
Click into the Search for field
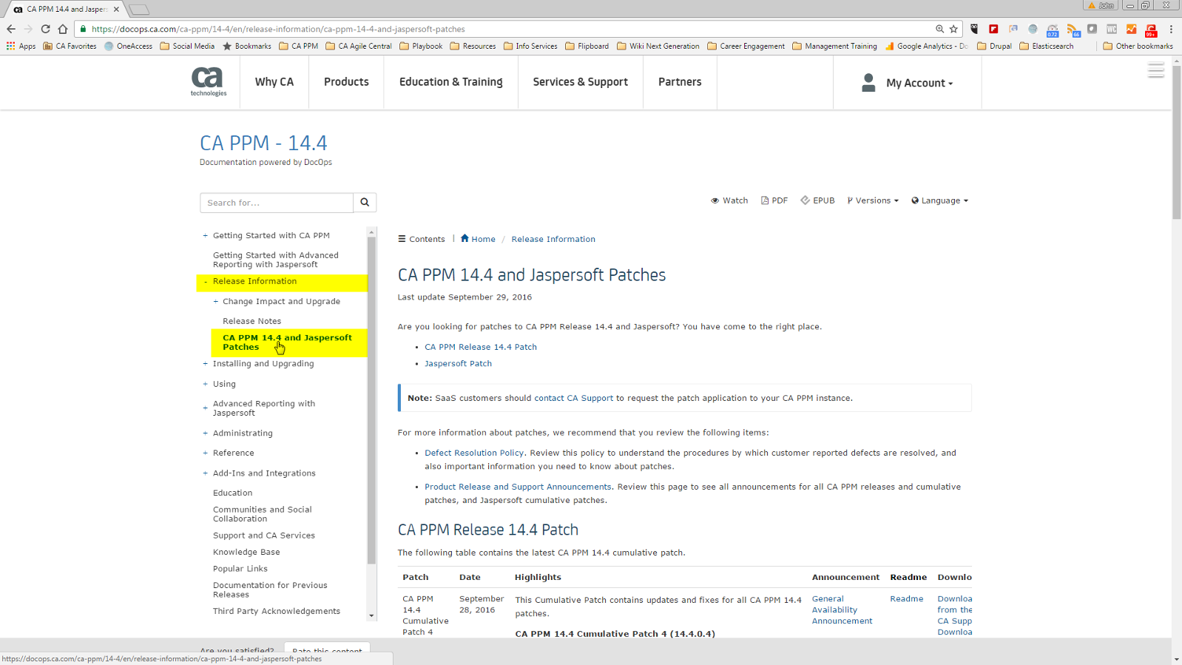click(277, 202)
